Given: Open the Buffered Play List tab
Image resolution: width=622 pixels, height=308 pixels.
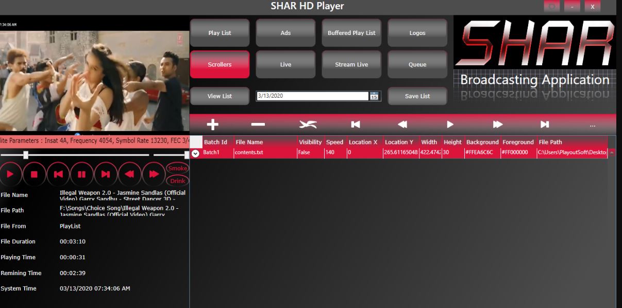Looking at the screenshot, I should (351, 33).
